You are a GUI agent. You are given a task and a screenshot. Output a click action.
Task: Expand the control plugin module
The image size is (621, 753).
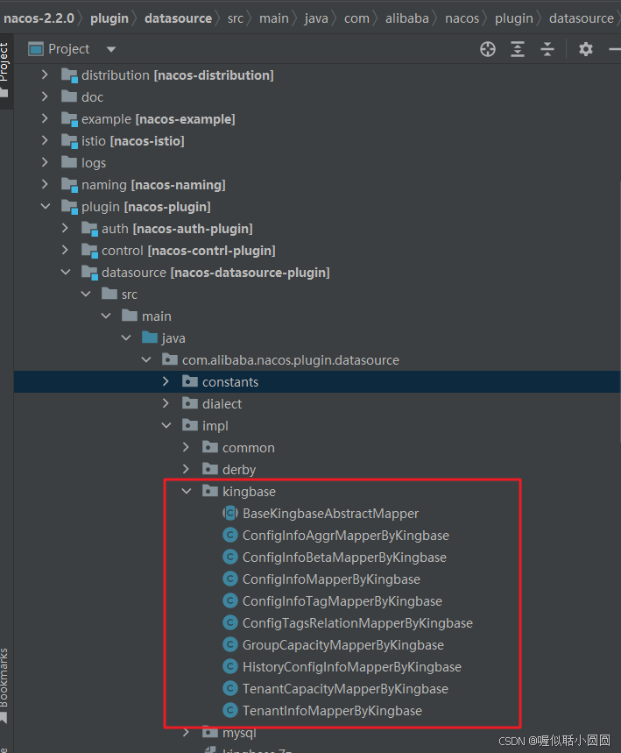65,250
